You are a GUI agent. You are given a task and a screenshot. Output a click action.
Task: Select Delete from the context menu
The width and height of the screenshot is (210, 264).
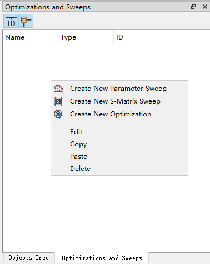[119, 169]
